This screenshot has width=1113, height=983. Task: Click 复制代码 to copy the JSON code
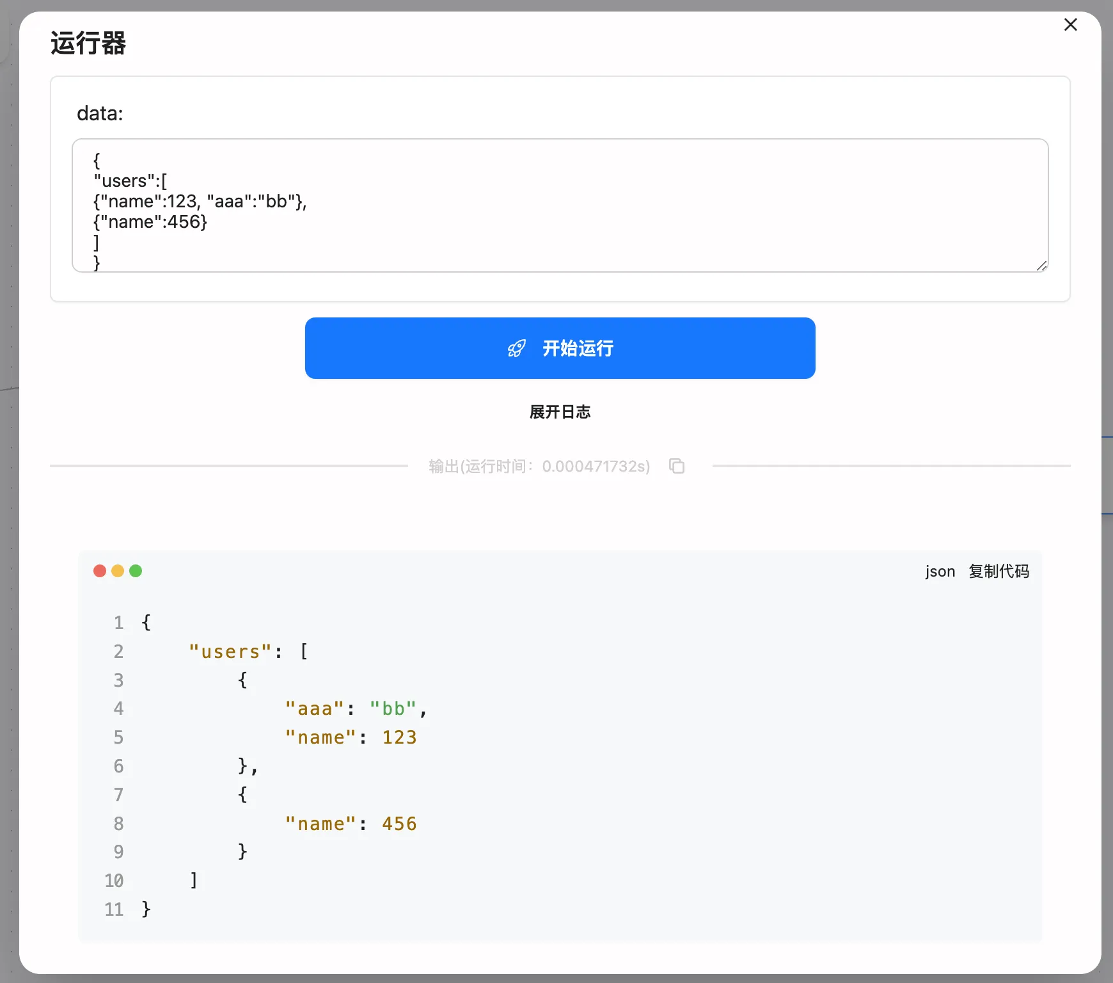(x=999, y=571)
